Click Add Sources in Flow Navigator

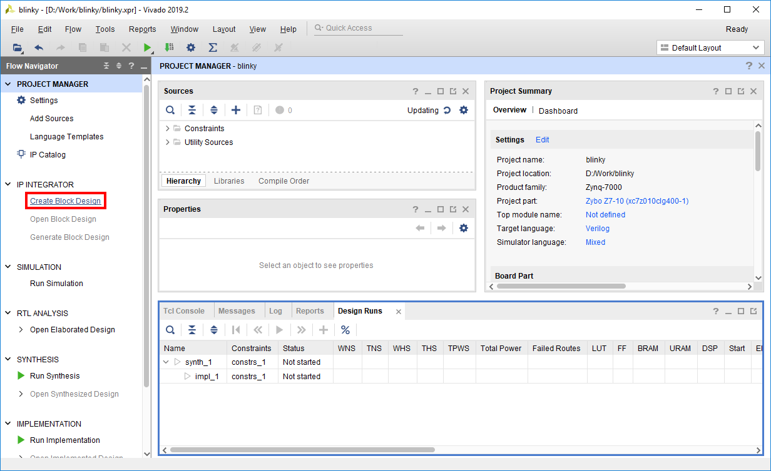click(52, 119)
